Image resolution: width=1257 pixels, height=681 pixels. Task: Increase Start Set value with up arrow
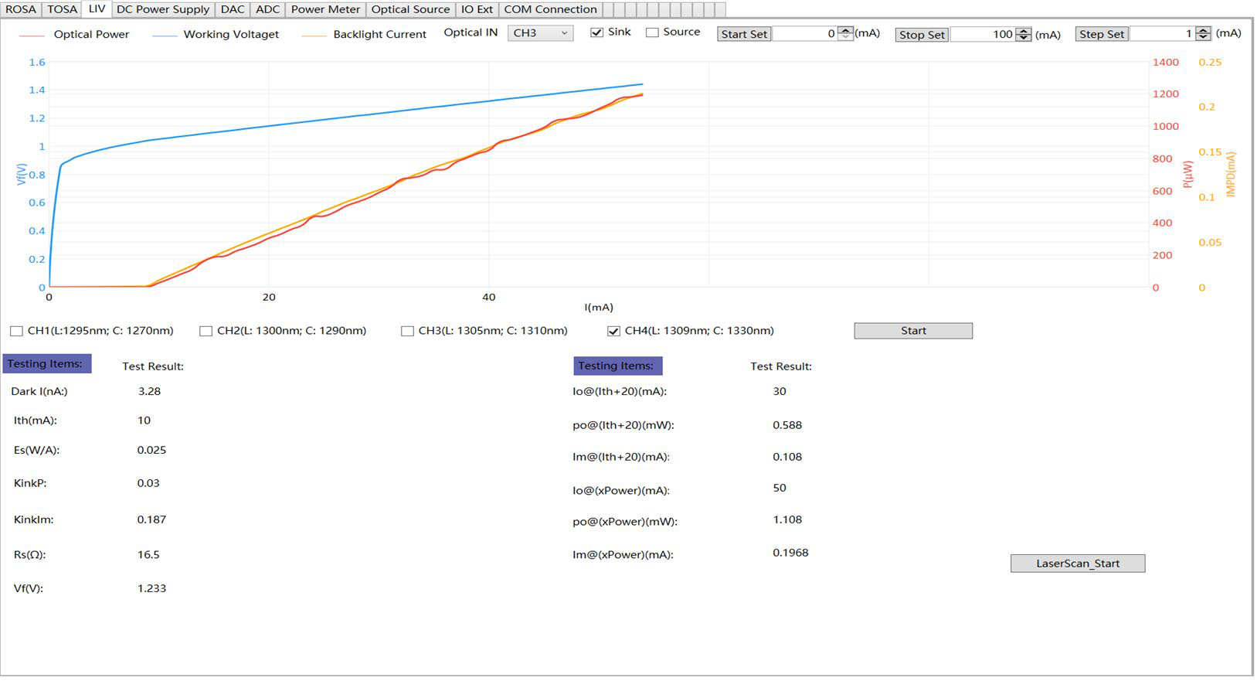(846, 30)
